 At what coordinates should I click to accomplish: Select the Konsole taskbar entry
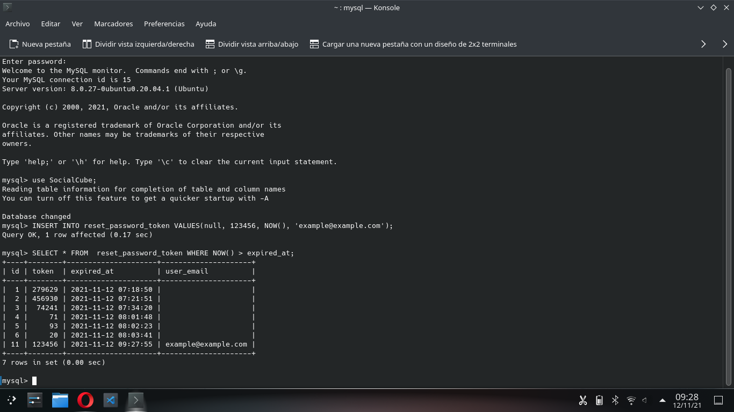(135, 400)
